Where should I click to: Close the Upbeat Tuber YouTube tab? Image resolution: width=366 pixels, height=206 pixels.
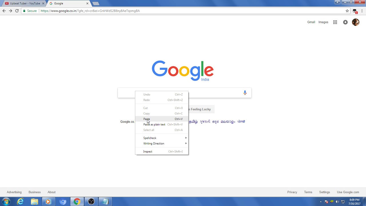(x=43, y=3)
